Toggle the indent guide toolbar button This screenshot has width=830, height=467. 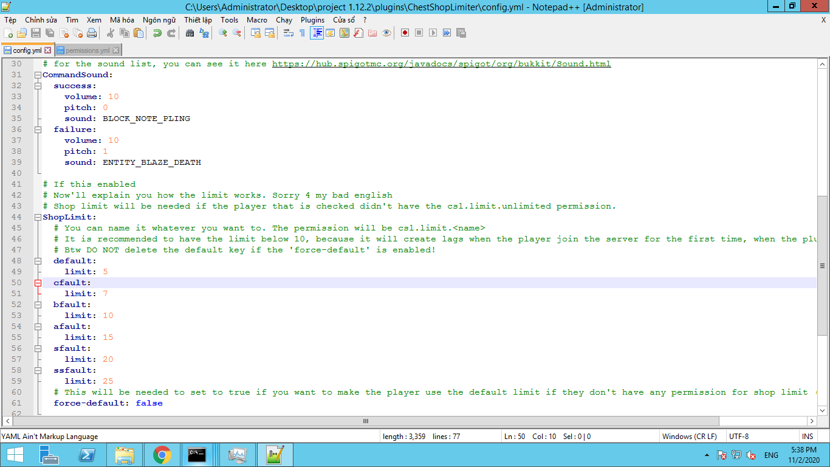point(317,33)
